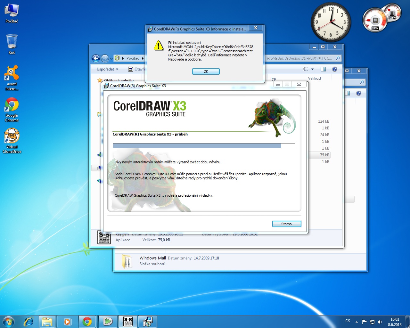This screenshot has width=410, height=328.
Task: Click the search magnifier in the back Explorer window
Action: 362,82
